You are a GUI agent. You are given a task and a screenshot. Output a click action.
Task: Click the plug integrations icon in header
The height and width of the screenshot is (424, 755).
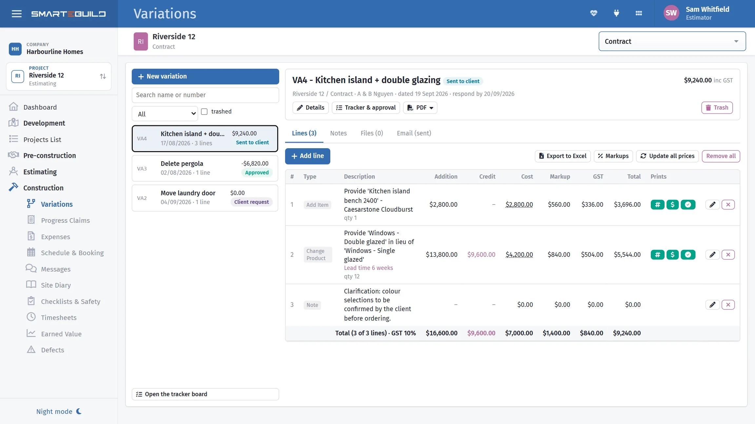tap(616, 13)
